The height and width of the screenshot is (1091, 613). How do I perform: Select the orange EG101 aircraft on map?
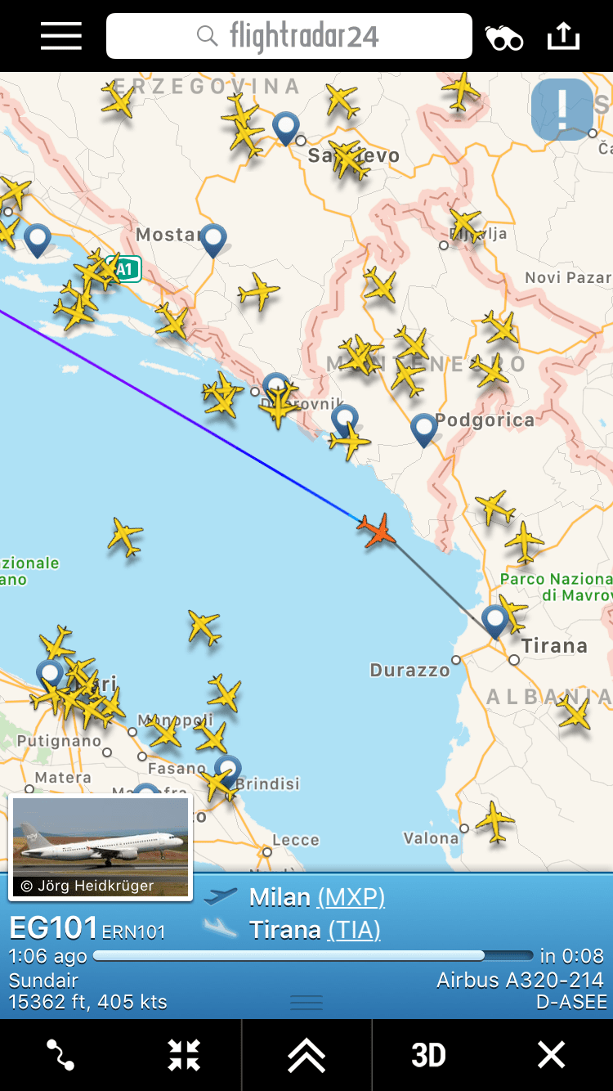378,531
